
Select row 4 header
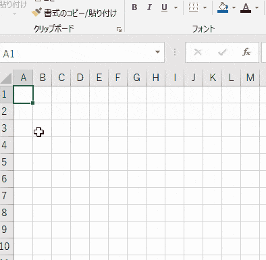(7, 145)
